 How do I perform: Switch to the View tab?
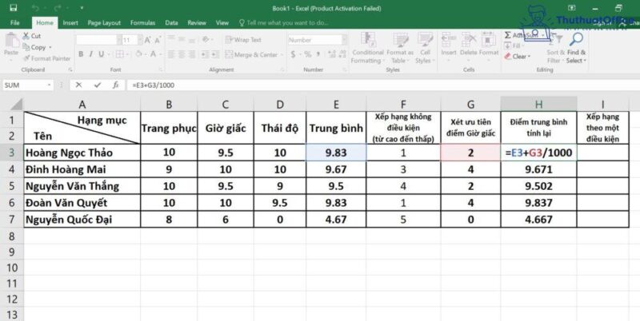click(222, 23)
